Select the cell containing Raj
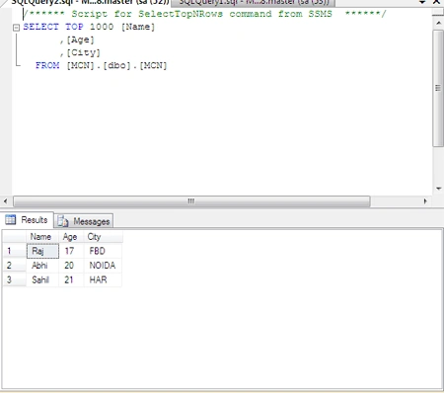 [x=42, y=251]
